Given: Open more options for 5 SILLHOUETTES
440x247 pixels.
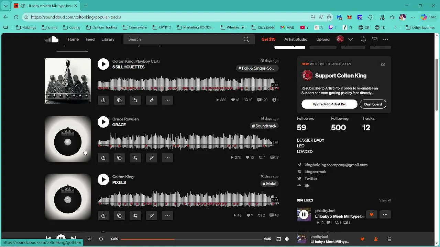Looking at the screenshot, I should 167,100.
